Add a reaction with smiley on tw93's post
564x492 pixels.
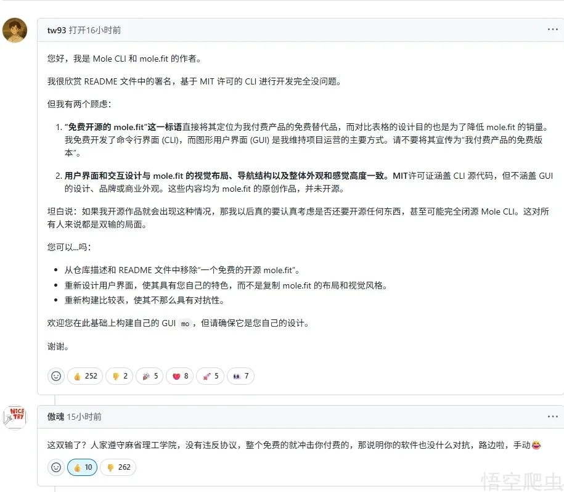(56, 376)
